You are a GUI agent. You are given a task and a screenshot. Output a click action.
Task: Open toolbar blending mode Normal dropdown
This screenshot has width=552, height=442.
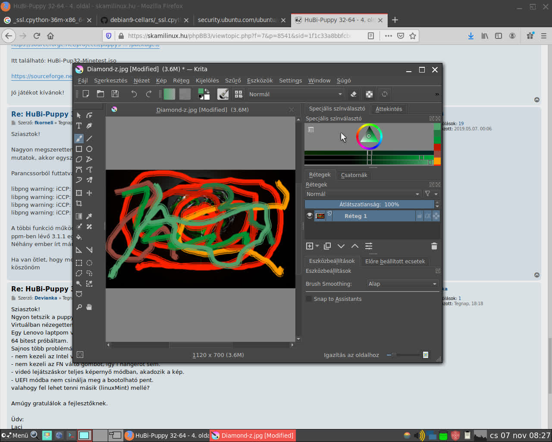click(296, 94)
